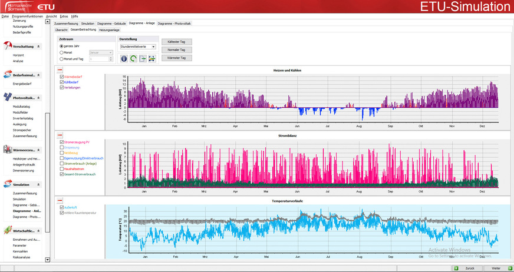This screenshot has height=272, width=514.
Task: Switch to the Diagramme - Photovoltaik tab
Action: pos(174,23)
